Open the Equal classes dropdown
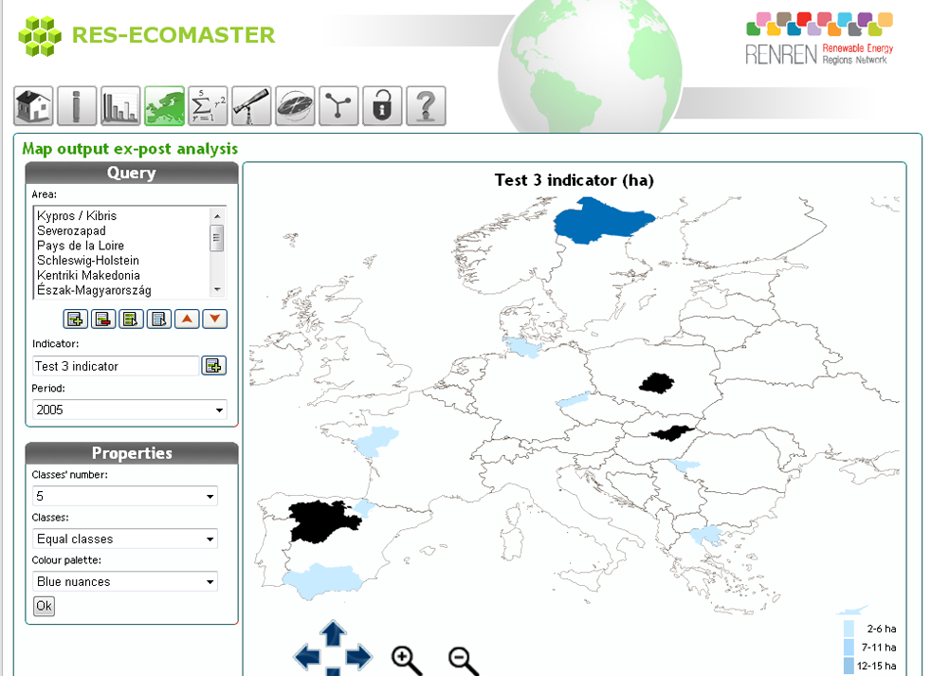 click(125, 539)
